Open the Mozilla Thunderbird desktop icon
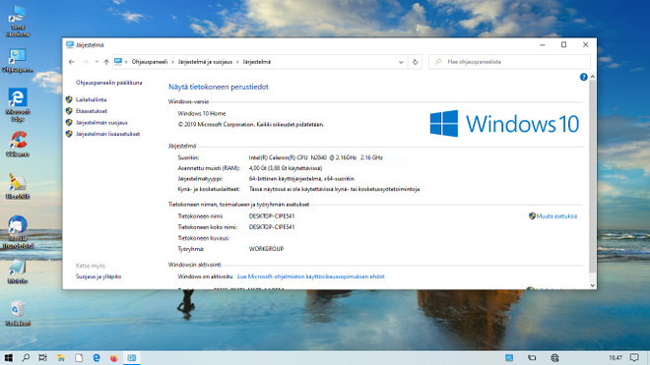This screenshot has height=365, width=650. click(18, 232)
